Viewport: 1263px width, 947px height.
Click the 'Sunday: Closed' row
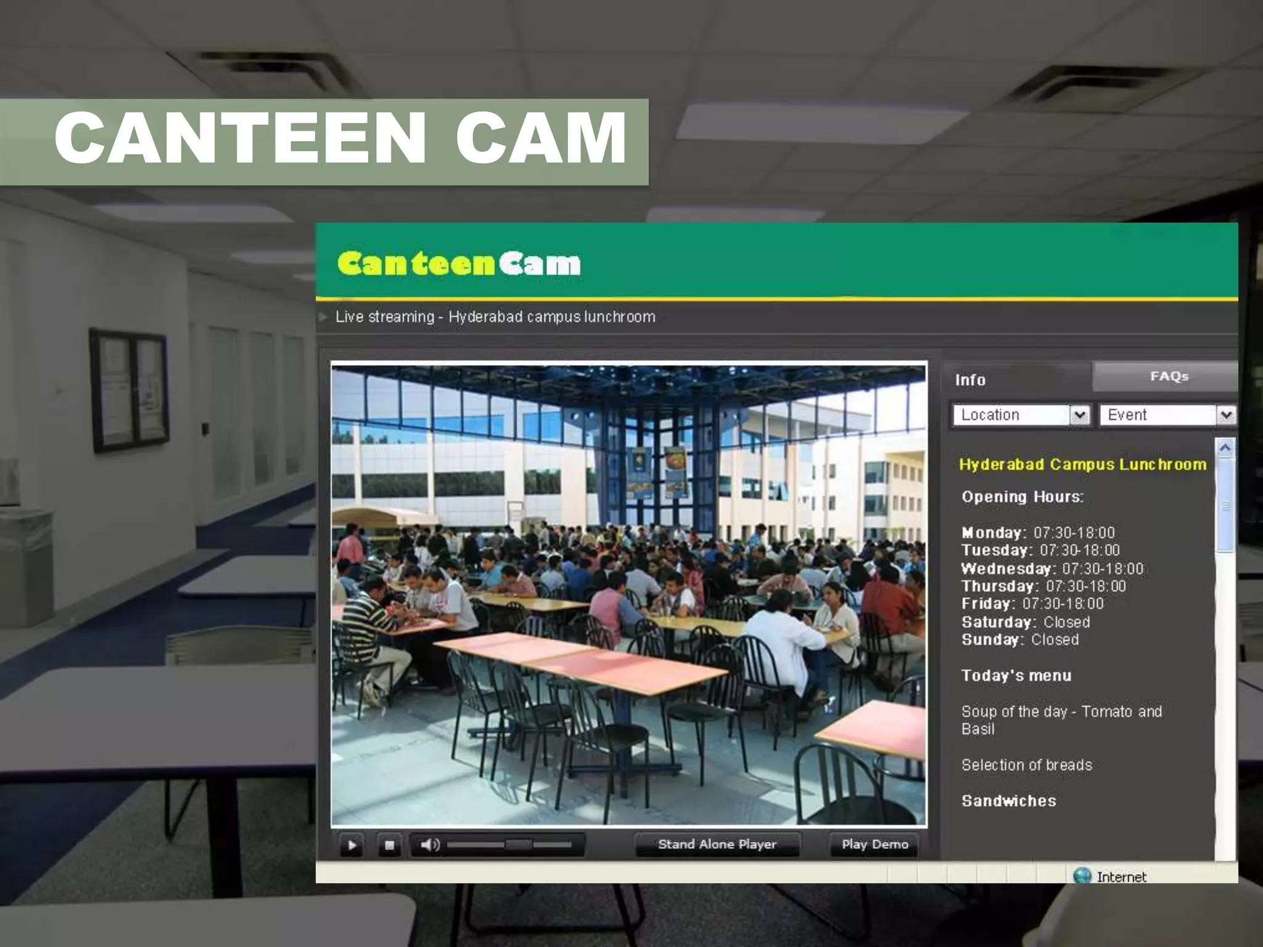pos(1020,639)
